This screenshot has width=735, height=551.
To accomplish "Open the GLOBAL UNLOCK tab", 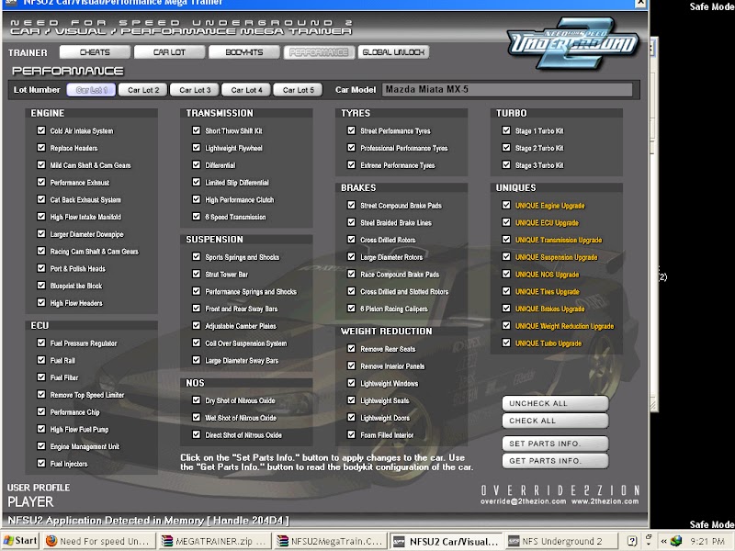I will point(393,52).
